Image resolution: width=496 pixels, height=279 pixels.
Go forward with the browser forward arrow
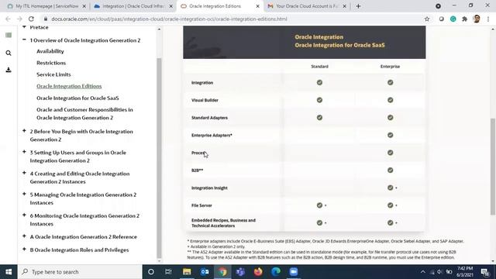point(19,19)
